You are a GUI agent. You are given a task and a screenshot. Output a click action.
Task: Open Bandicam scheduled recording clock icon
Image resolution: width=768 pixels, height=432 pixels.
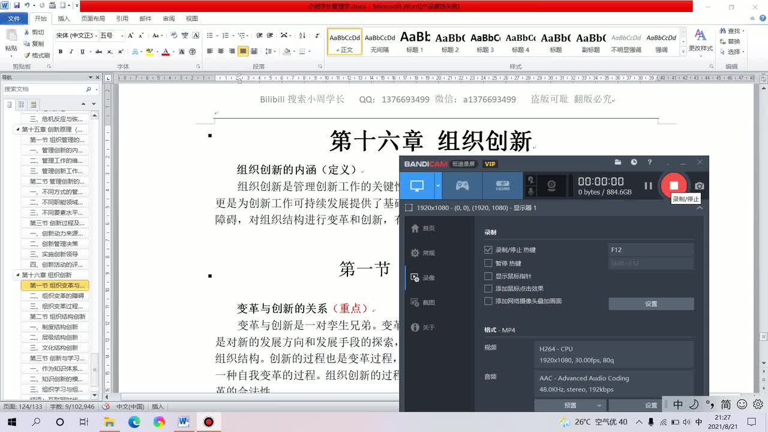(634, 163)
